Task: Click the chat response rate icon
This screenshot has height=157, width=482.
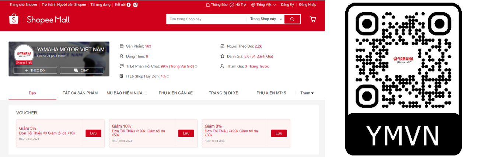Action: click(x=122, y=66)
